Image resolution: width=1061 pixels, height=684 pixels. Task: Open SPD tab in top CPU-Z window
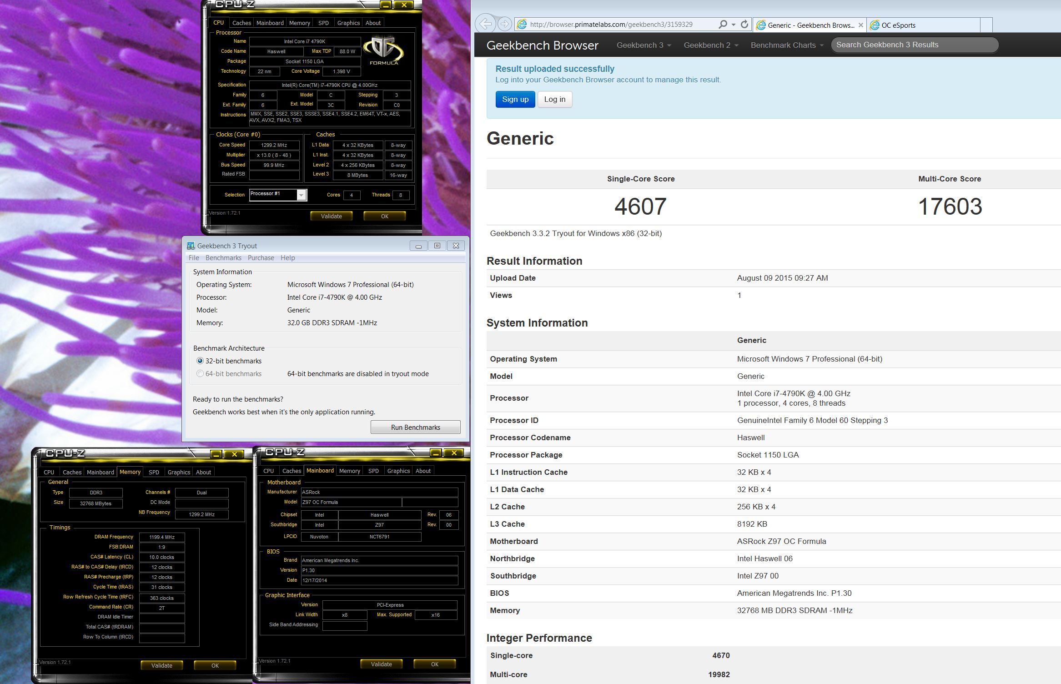point(323,23)
